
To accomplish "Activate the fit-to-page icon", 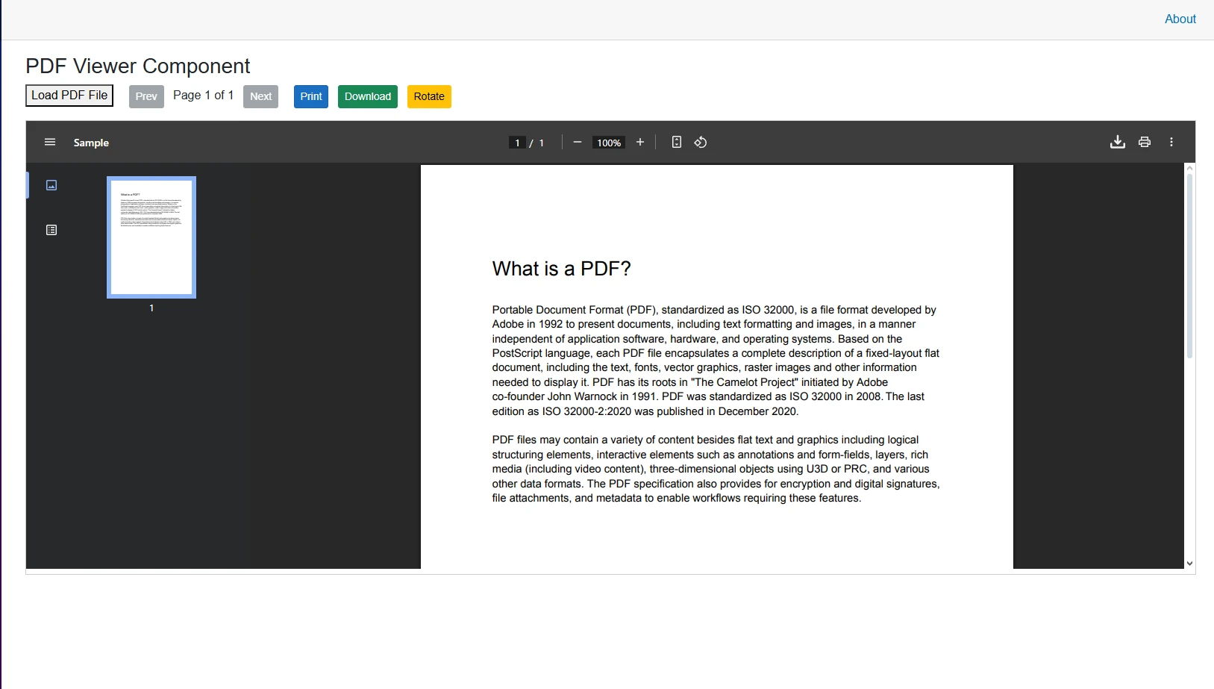I will pyautogui.click(x=676, y=142).
